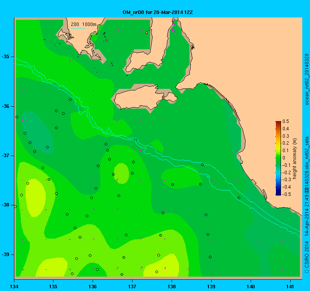This screenshot has width=310, height=291.
Task: Click the cyan legend line under 200 1000m
Action: point(78,28)
